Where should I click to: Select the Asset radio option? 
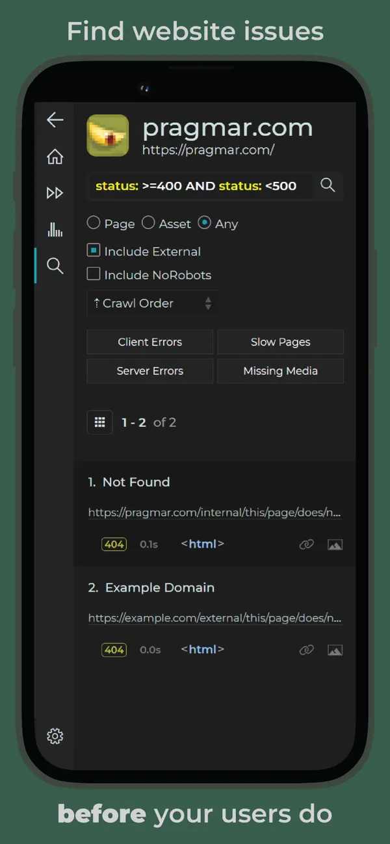coord(166,224)
